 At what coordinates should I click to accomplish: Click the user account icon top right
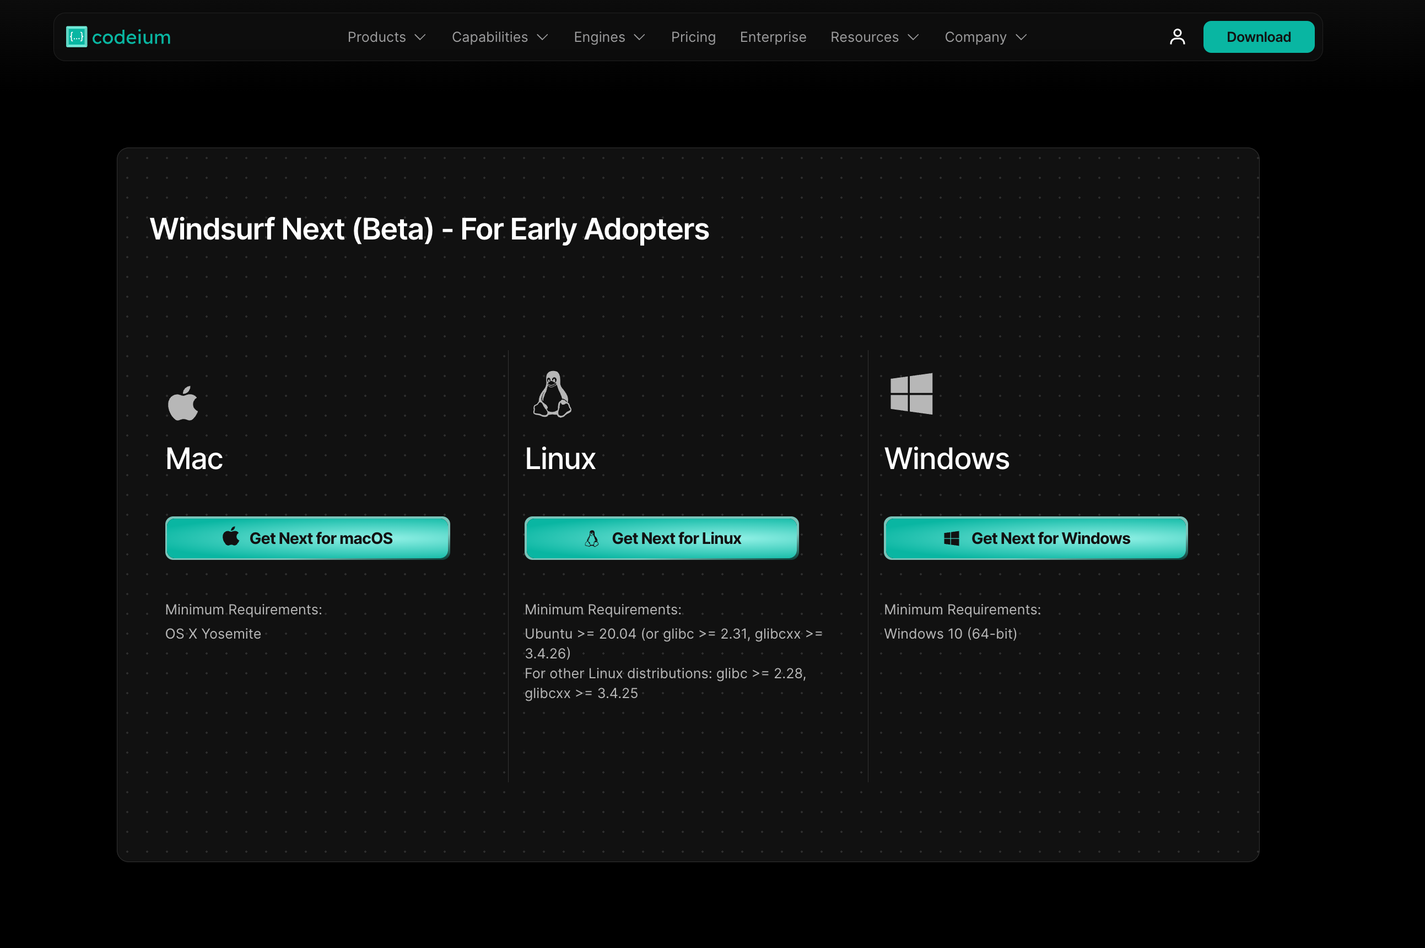click(x=1176, y=36)
